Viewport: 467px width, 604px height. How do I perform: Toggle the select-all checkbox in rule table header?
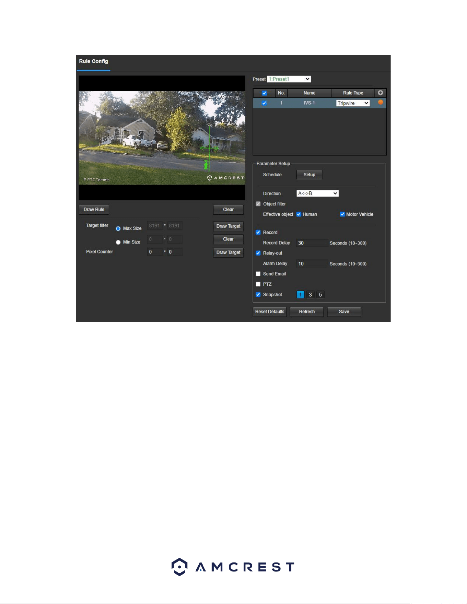tap(264, 93)
